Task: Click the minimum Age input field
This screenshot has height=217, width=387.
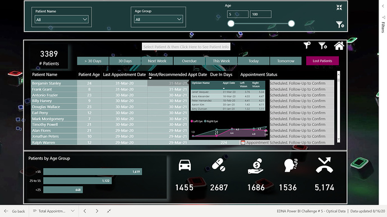Action: [x=238, y=15]
